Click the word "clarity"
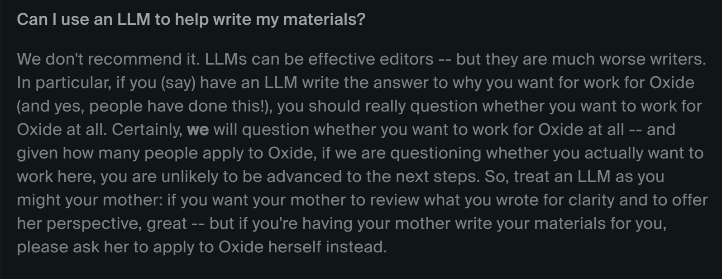The image size is (722, 279). coord(586,200)
